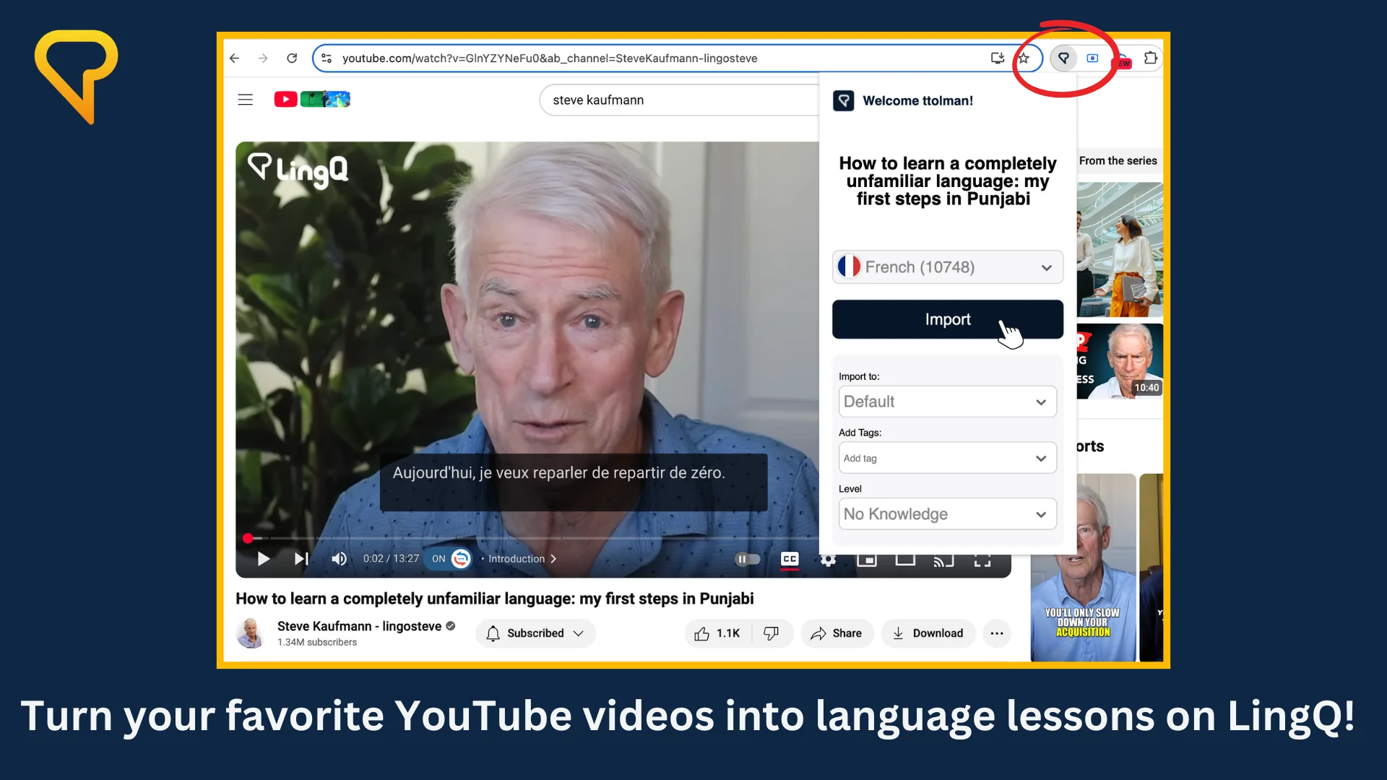
Task: Click the blue screen recorder extension icon
Action: [1093, 58]
